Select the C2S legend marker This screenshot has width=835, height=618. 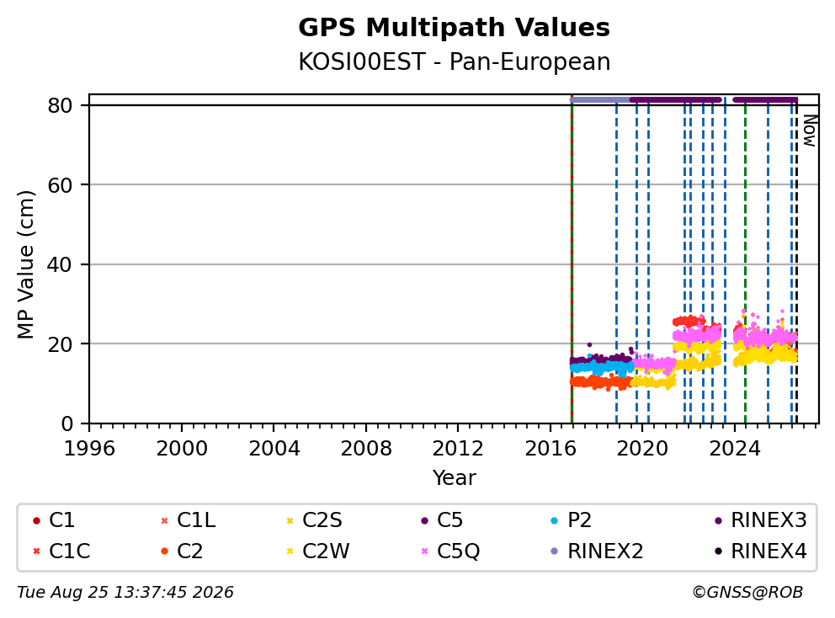(290, 520)
